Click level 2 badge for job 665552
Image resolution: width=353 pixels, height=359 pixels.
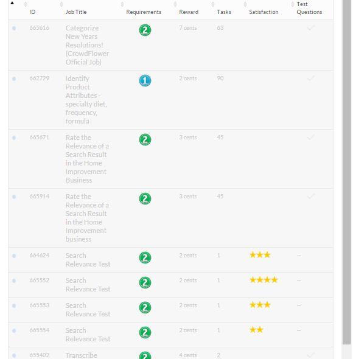(145, 282)
